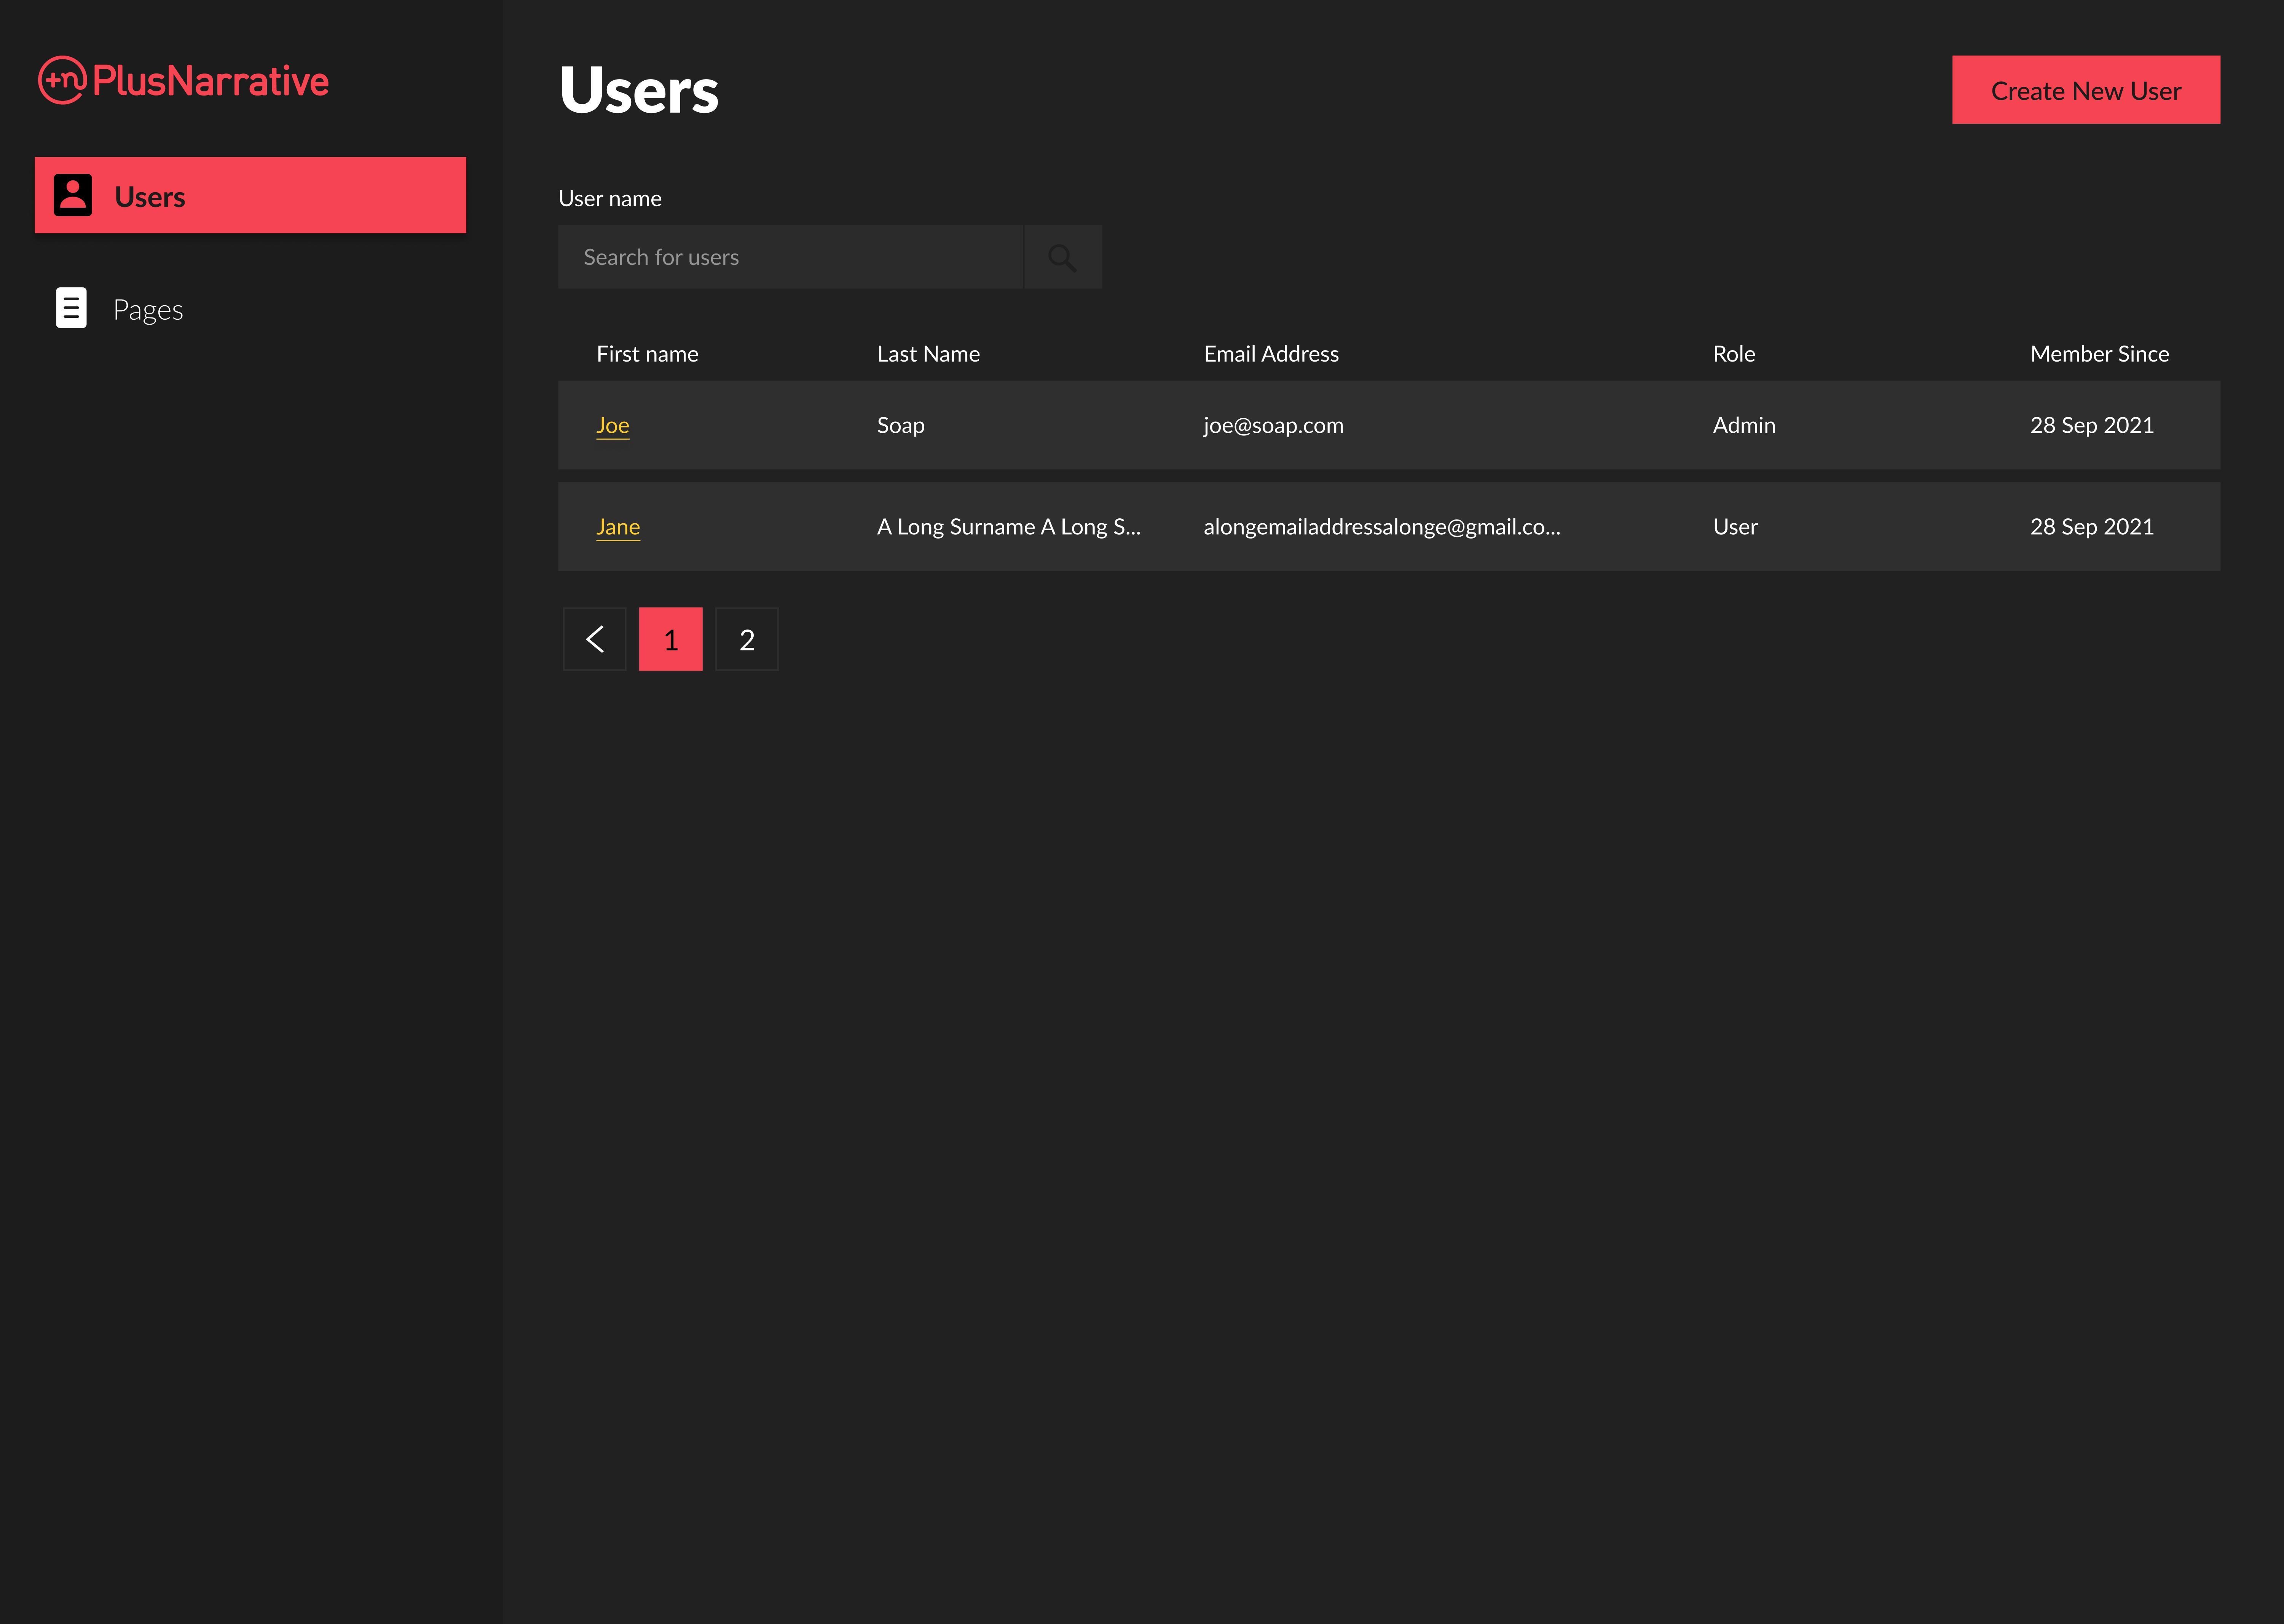Image resolution: width=2284 pixels, height=1624 pixels.
Task: Click the Pages document icon in sidebar
Action: tap(71, 308)
